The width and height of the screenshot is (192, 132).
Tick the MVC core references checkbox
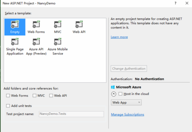tap(35, 96)
